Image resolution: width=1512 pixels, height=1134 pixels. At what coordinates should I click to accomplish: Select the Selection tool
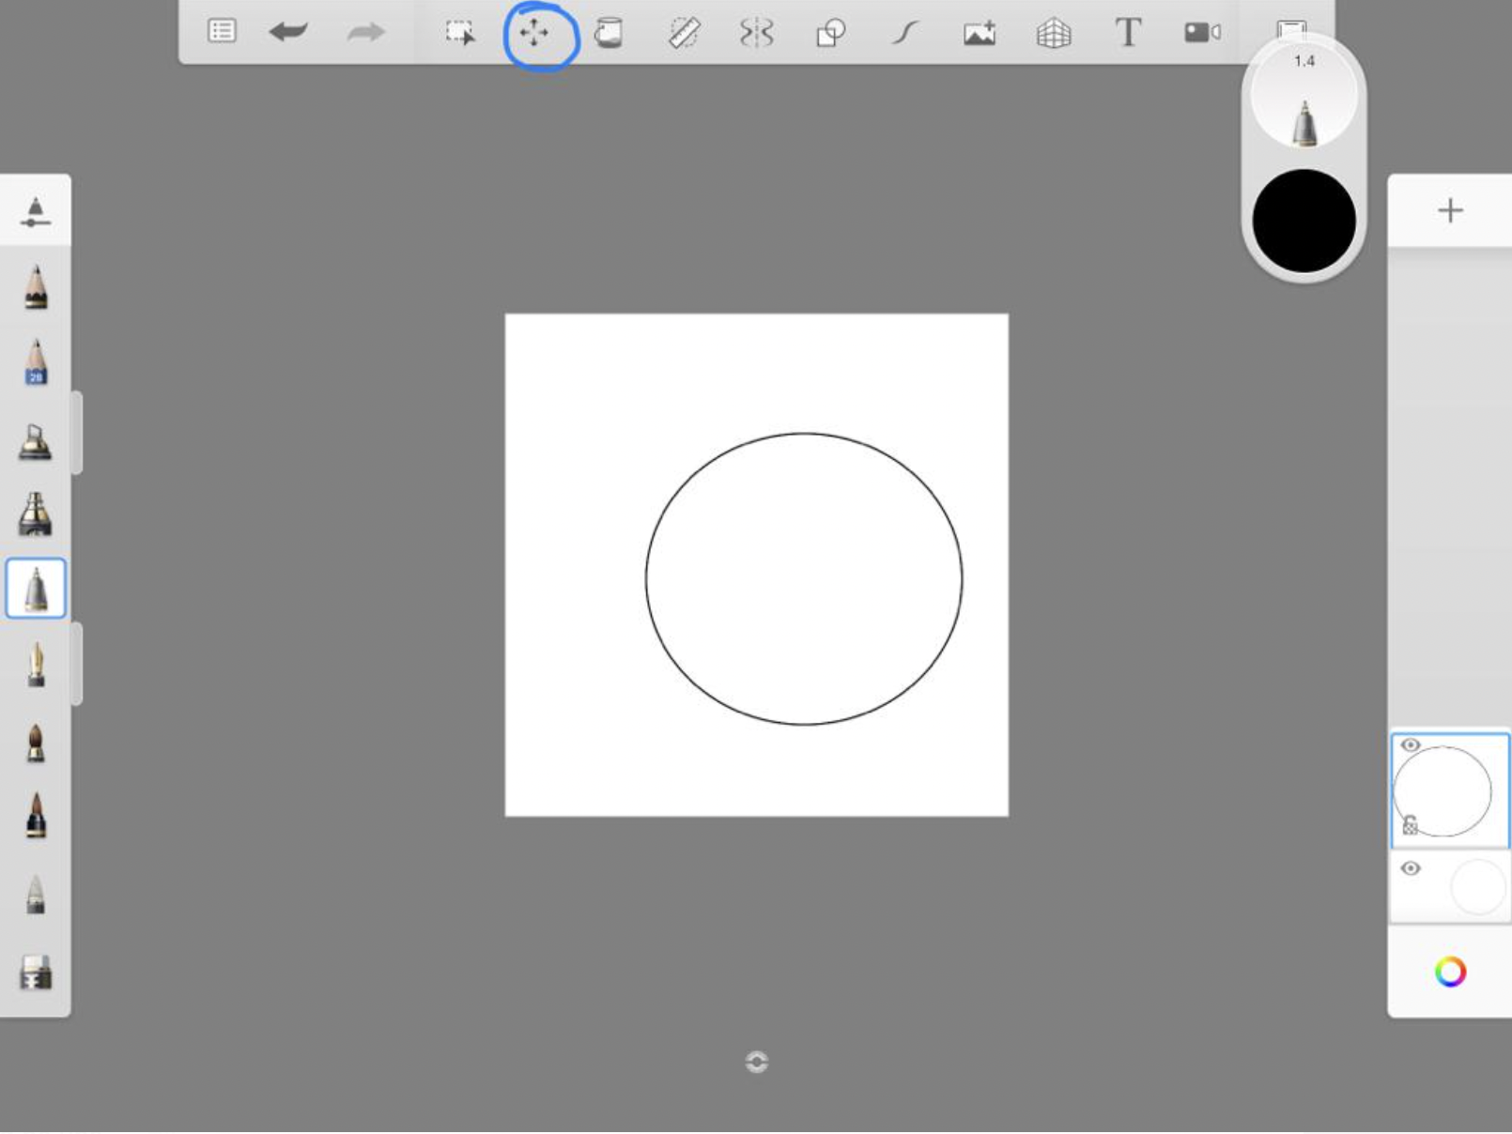[x=460, y=33]
